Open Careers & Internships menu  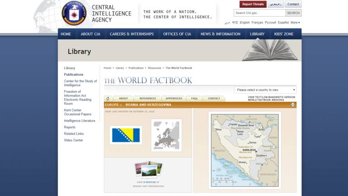(x=132, y=34)
